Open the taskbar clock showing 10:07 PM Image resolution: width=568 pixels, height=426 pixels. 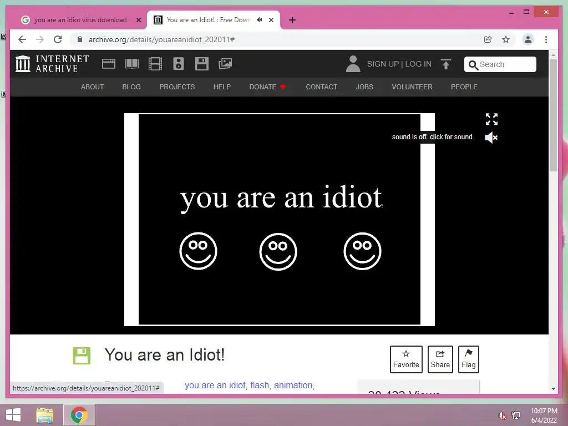pos(544,415)
